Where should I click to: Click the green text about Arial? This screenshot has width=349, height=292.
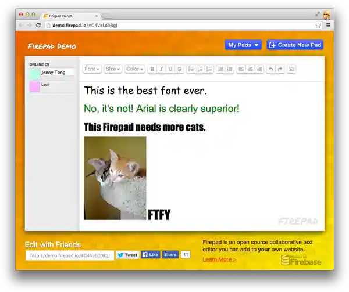(x=162, y=109)
